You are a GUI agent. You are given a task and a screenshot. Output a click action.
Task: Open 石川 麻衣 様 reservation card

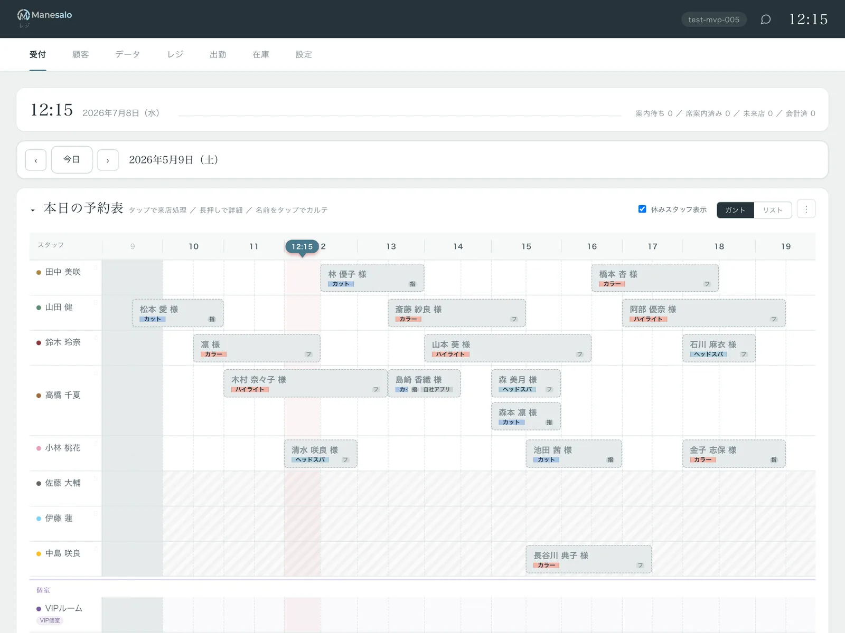719,348
